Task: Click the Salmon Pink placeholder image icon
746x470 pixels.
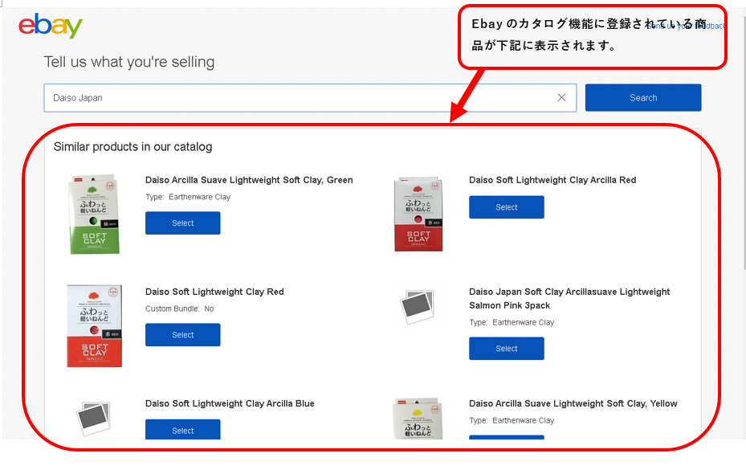Action: tap(418, 307)
